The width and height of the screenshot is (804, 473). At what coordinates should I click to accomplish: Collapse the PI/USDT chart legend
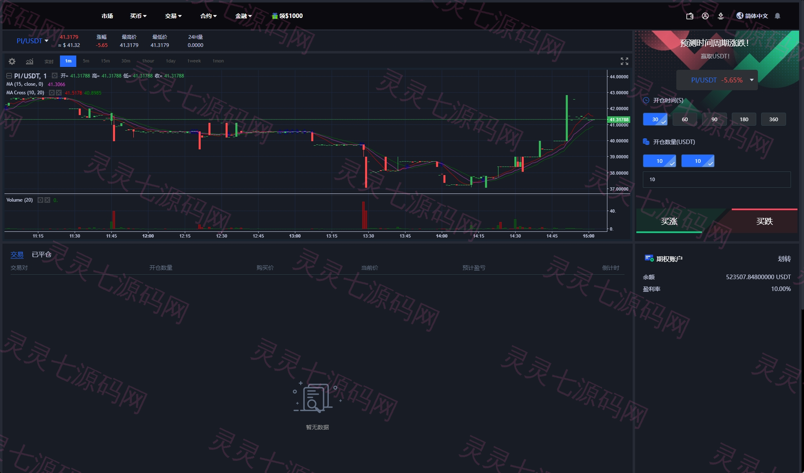pos(9,76)
